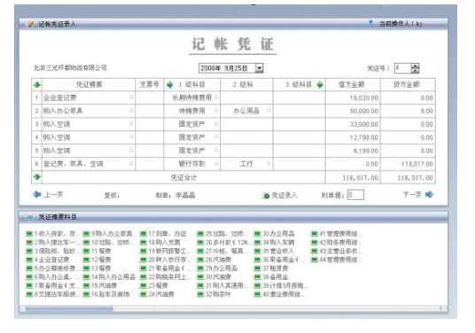Click credit amount 118,017.00 in row 6
The image size is (475, 333).
tap(417, 164)
